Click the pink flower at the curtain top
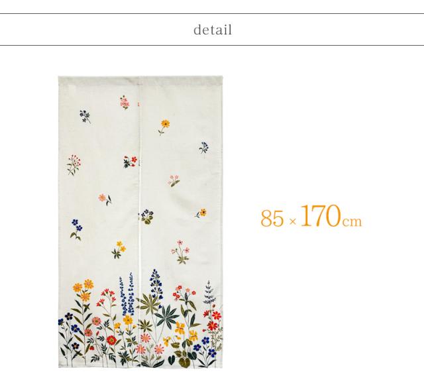 pyautogui.click(x=125, y=102)
